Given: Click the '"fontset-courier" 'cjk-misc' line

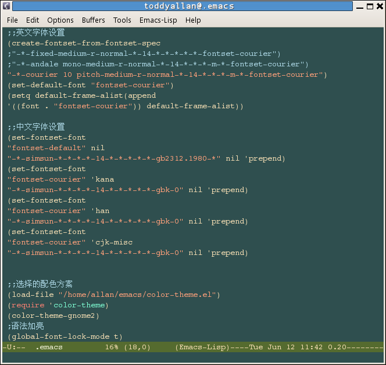Looking at the screenshot, I should click(x=70, y=242).
